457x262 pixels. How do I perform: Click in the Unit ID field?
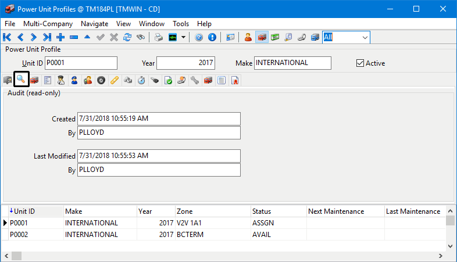coord(81,63)
